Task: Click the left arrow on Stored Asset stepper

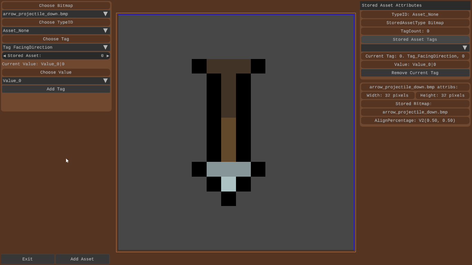Action: (x=4, y=56)
